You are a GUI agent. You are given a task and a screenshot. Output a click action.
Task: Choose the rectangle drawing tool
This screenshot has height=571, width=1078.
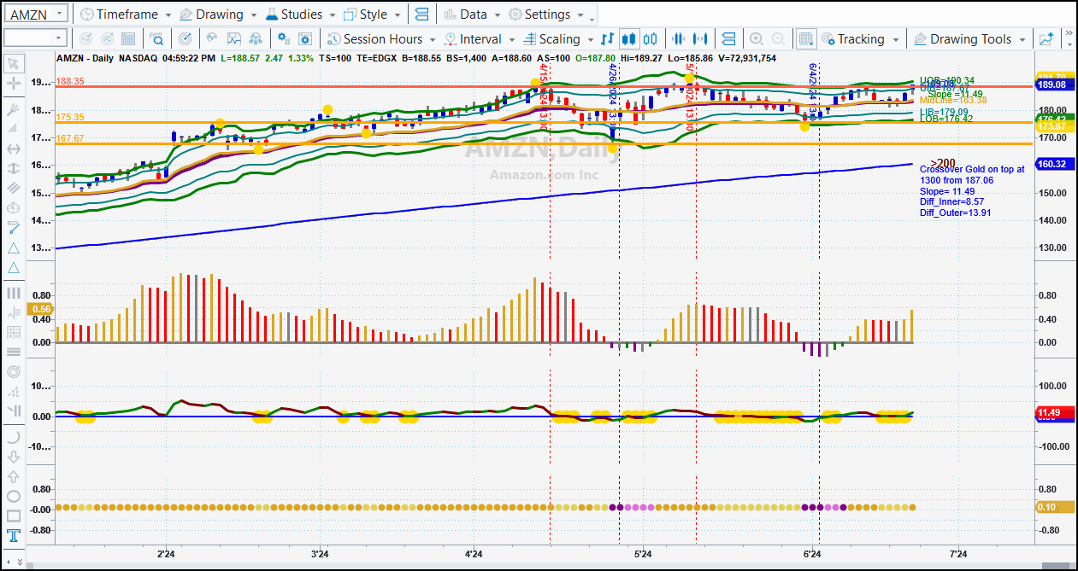(x=14, y=516)
